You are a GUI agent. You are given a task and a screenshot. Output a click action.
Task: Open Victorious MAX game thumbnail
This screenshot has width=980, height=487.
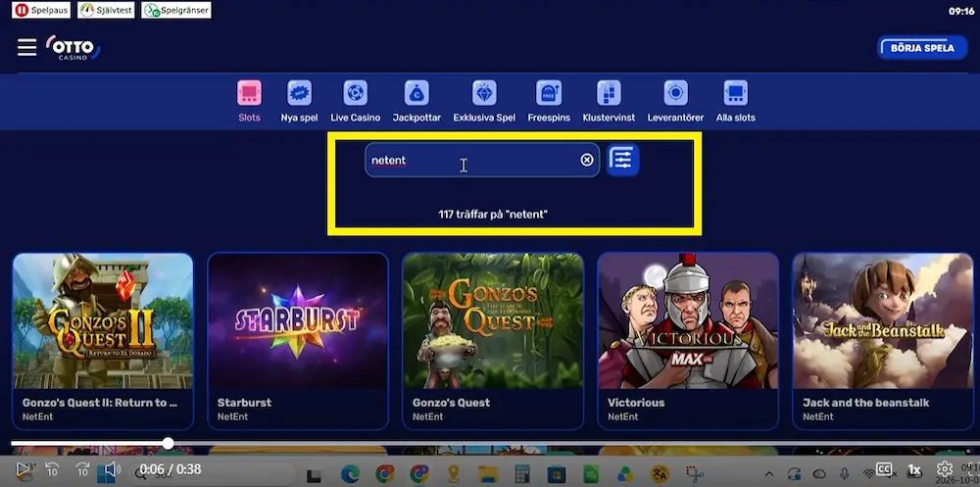(688, 321)
